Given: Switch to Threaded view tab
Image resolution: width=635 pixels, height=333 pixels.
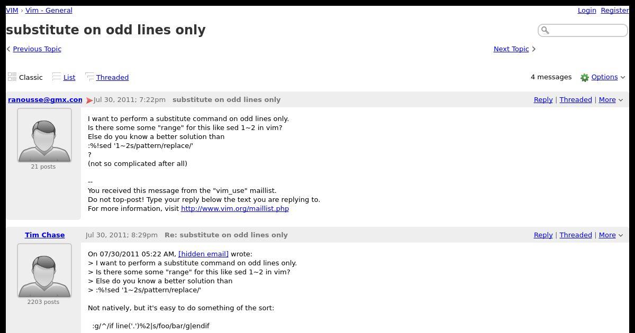Looking at the screenshot, I should [112, 77].
